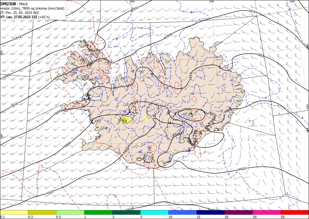Choose the navy 15–20 legend swatch

211,212
